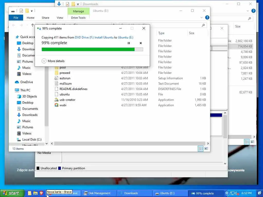Click the Unallocated black legend swatch
Viewport: 263px width, 197px height.
click(x=38, y=168)
